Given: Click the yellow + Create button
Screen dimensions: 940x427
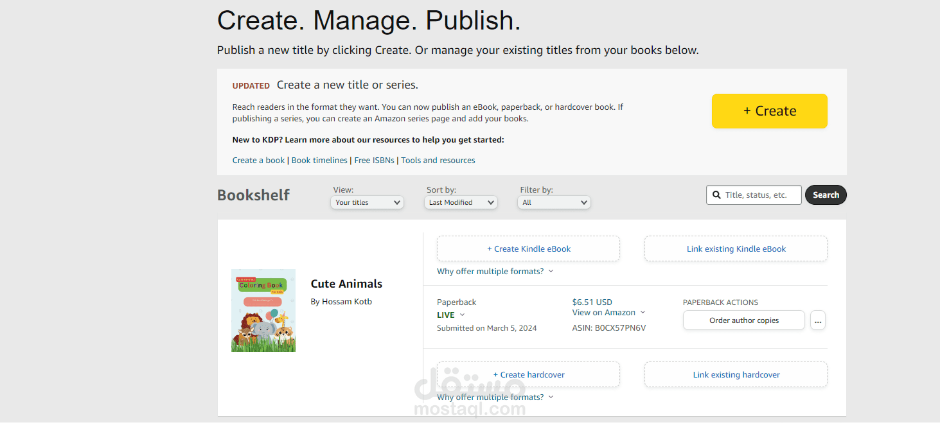Looking at the screenshot, I should (769, 111).
